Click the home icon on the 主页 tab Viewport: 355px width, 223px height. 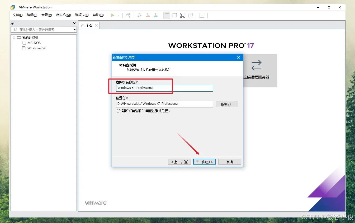coord(83,26)
